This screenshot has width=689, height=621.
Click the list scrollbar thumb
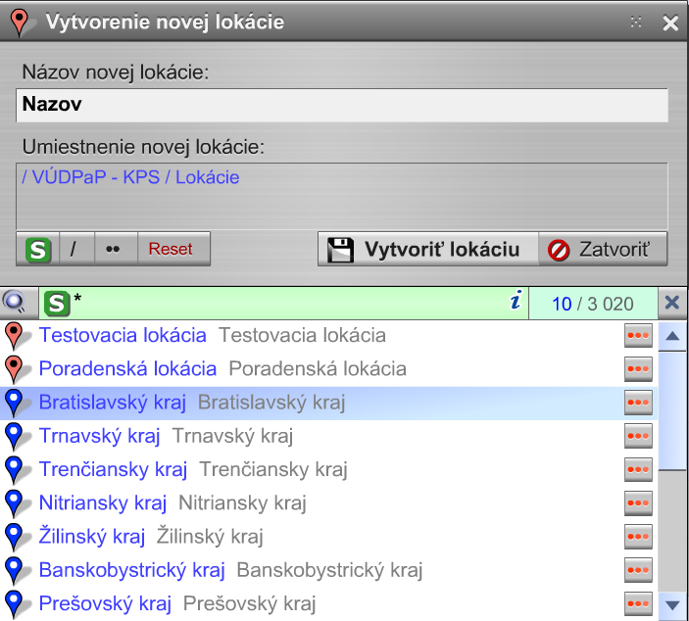pyautogui.click(x=672, y=410)
